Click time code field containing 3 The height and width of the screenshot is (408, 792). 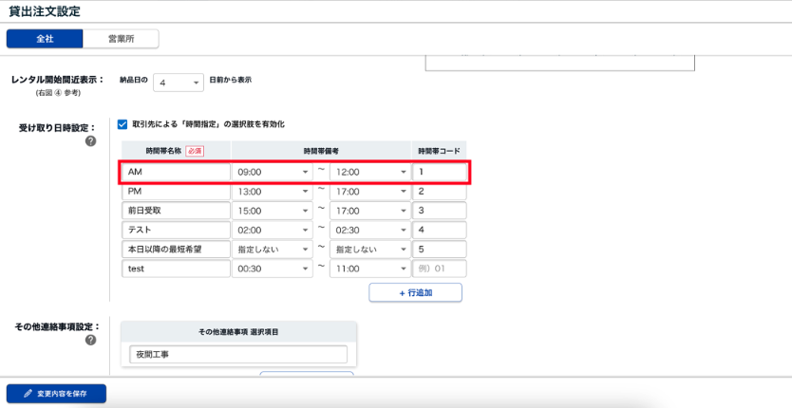tap(439, 211)
